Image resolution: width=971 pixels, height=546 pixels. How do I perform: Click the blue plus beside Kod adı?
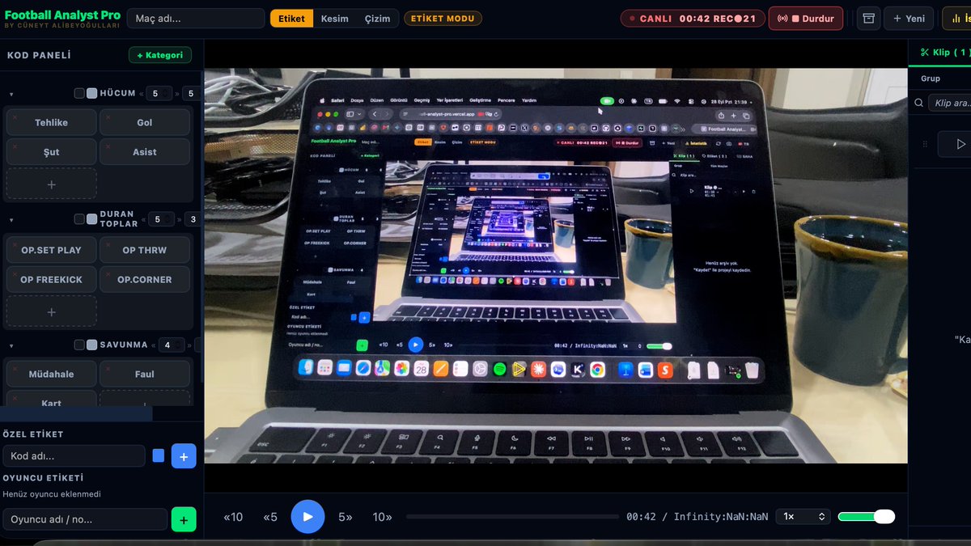[x=184, y=456]
